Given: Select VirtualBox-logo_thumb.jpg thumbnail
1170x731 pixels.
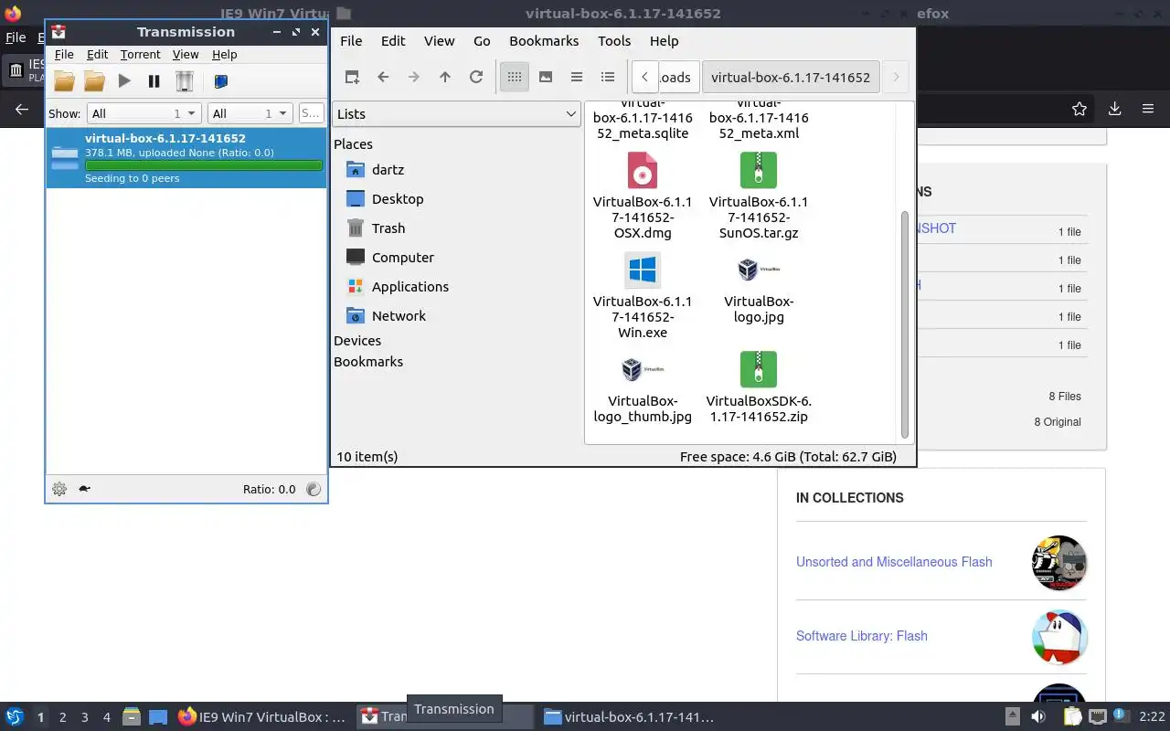Looking at the screenshot, I should pos(643,387).
